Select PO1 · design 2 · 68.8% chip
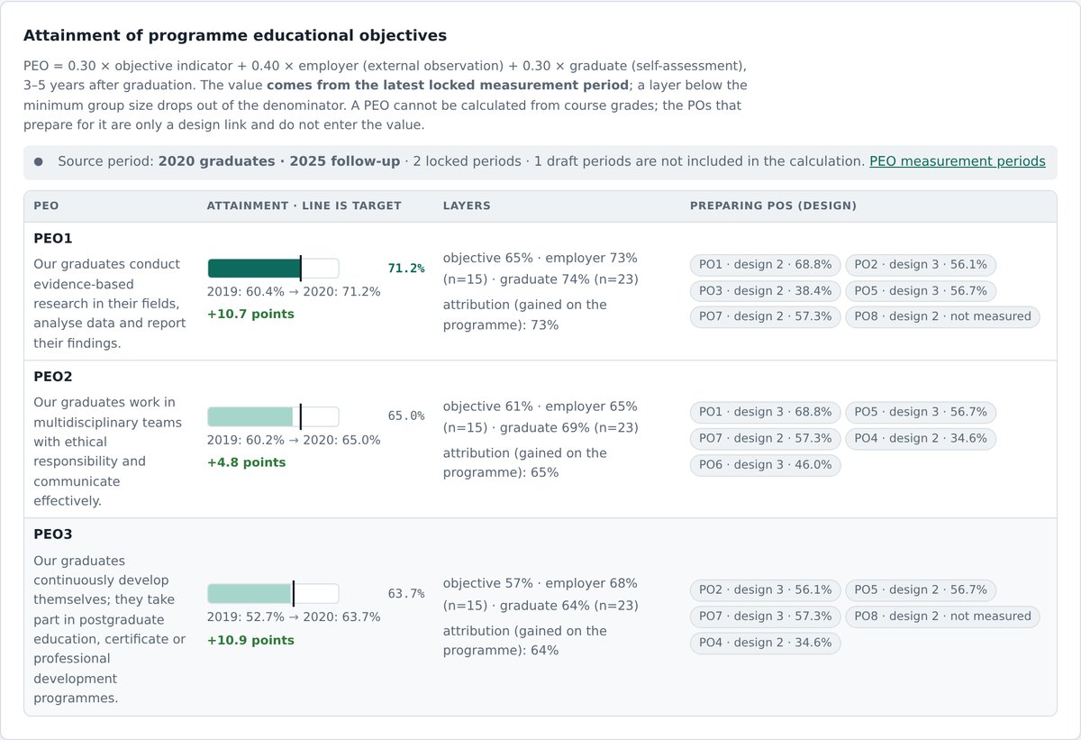 (x=766, y=265)
